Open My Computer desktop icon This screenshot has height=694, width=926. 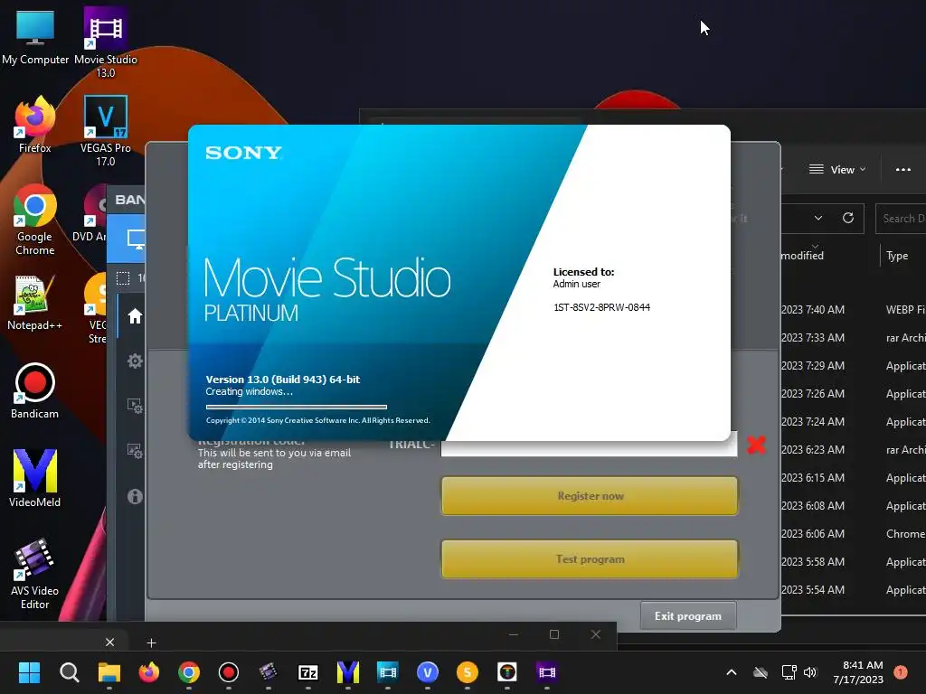35,36
